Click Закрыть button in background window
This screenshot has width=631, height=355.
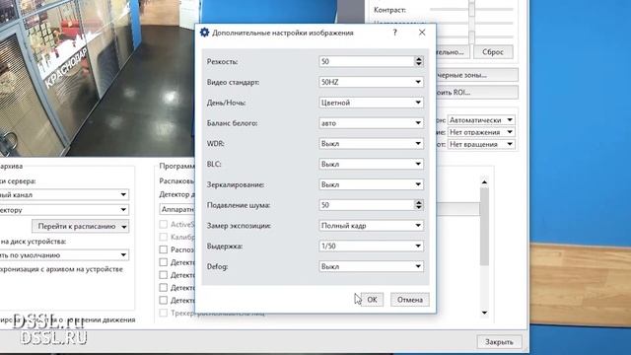tap(499, 342)
